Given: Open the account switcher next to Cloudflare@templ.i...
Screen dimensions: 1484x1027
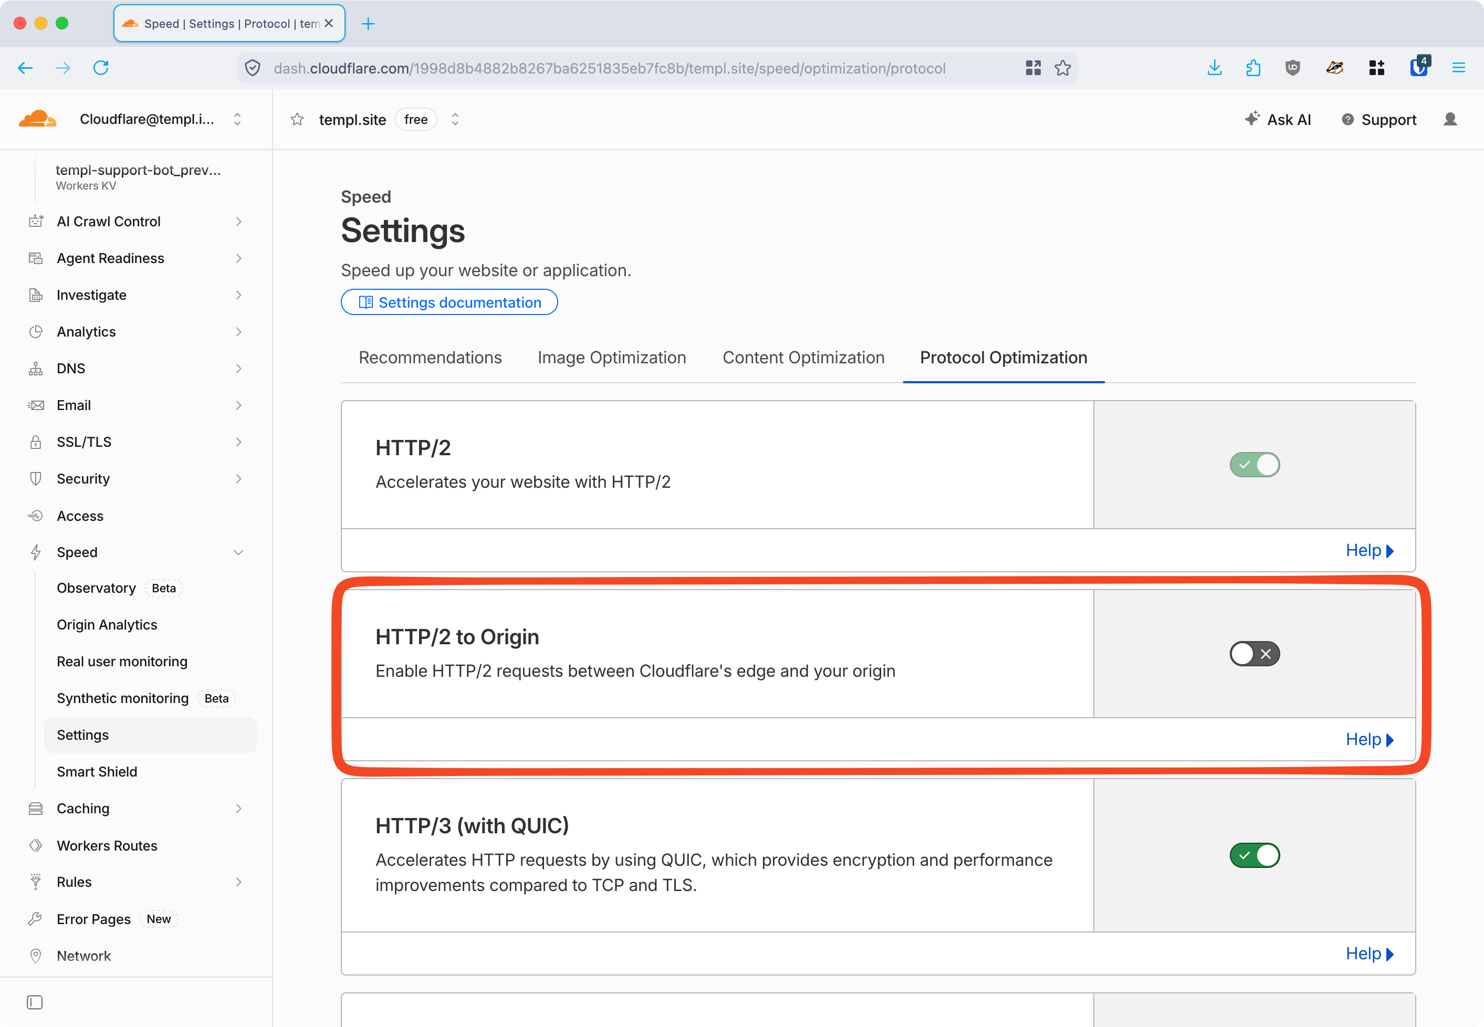Looking at the screenshot, I should click(237, 120).
